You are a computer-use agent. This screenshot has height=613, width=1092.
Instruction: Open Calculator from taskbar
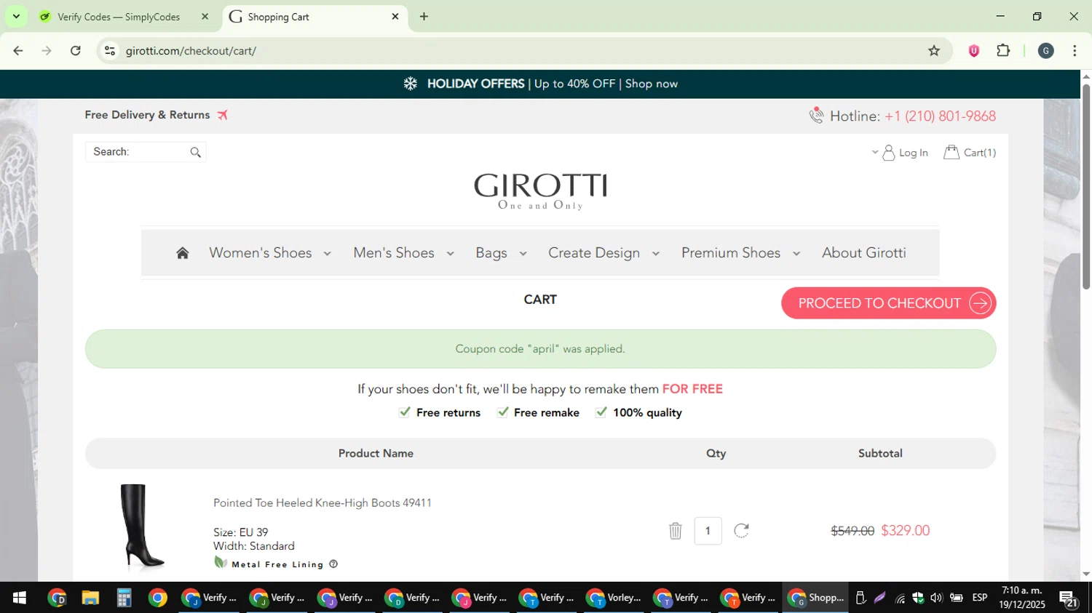pos(124,598)
